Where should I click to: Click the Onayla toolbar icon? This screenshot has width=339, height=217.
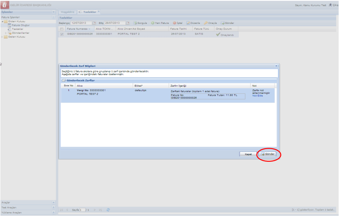coord(206,23)
